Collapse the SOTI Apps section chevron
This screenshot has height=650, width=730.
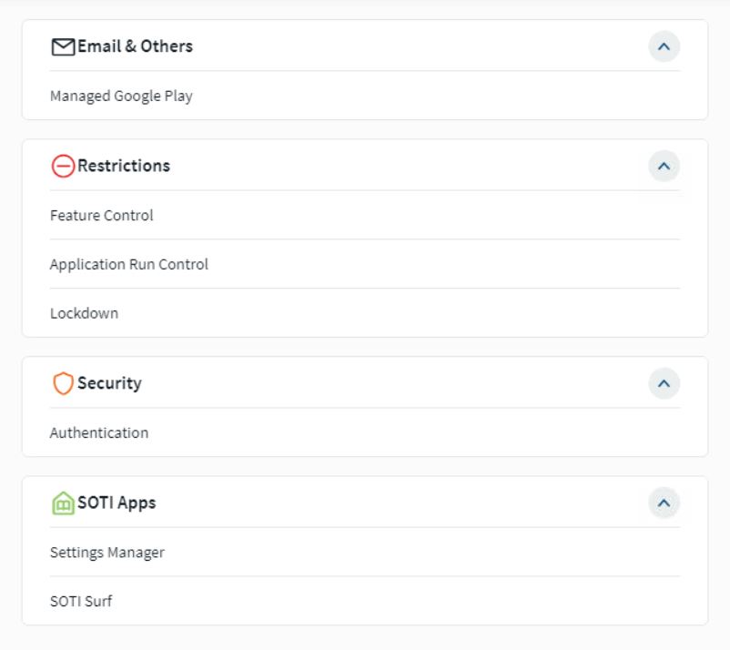point(664,503)
